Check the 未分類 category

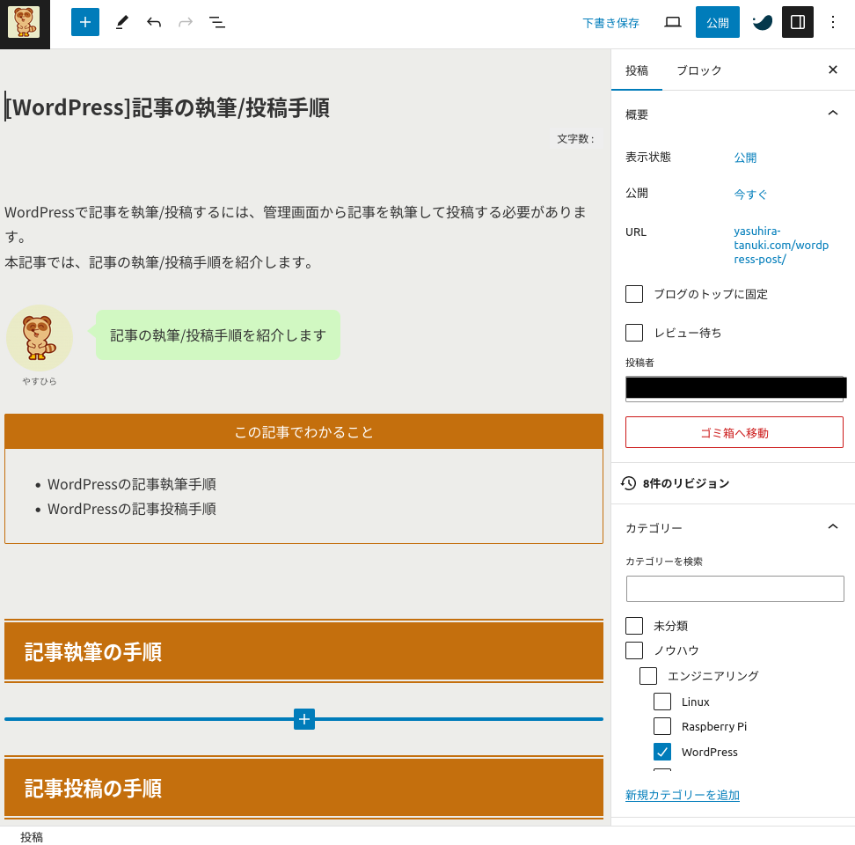pyautogui.click(x=634, y=626)
